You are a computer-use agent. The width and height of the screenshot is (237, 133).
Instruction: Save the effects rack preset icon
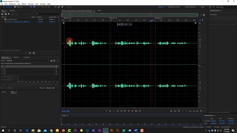coord(51,61)
